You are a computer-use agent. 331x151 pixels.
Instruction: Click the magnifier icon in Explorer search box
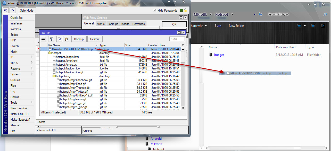point(325,14)
